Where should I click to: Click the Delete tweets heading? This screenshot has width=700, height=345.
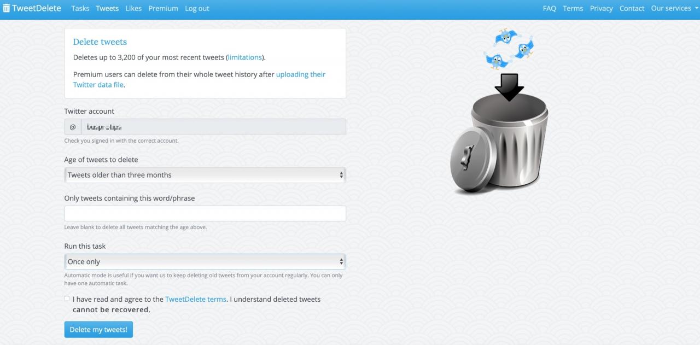coord(100,42)
